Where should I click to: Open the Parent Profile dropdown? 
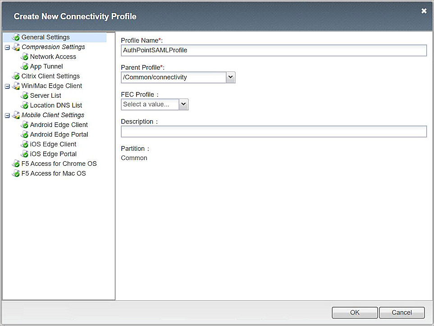click(230, 77)
